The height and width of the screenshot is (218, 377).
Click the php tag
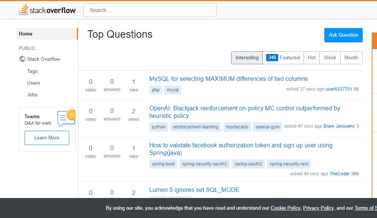click(156, 90)
